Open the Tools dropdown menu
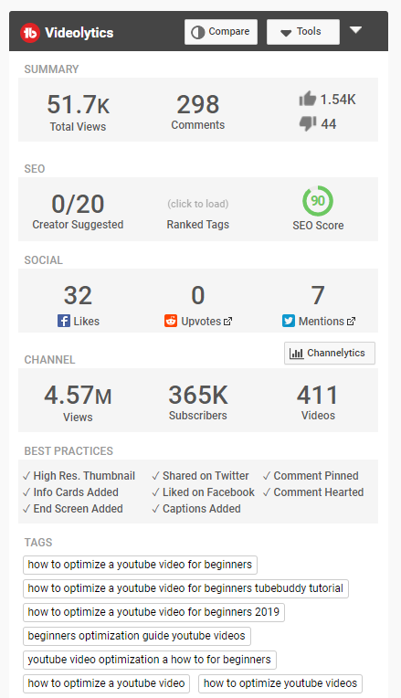Screen dimensions: 401x698 (303, 32)
